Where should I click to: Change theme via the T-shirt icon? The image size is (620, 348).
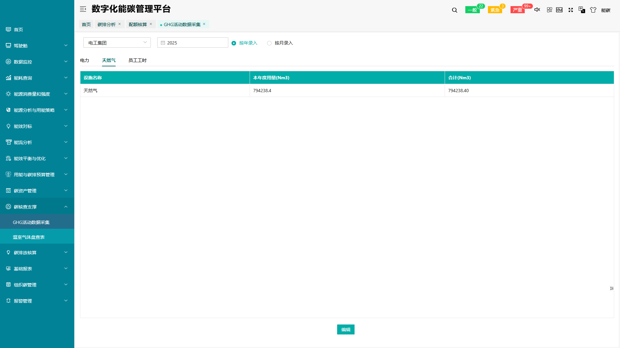[x=593, y=10]
